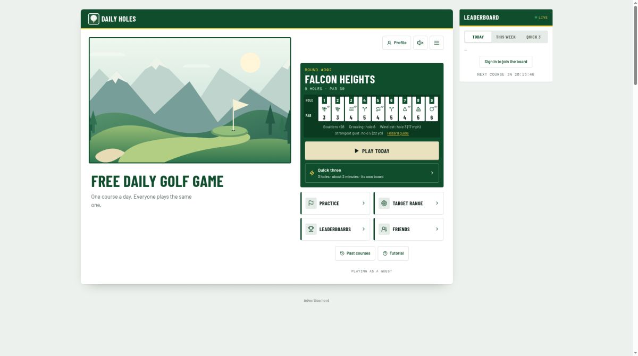Open the Tutorial button
Screen dimensions: 638x356
[393, 253]
